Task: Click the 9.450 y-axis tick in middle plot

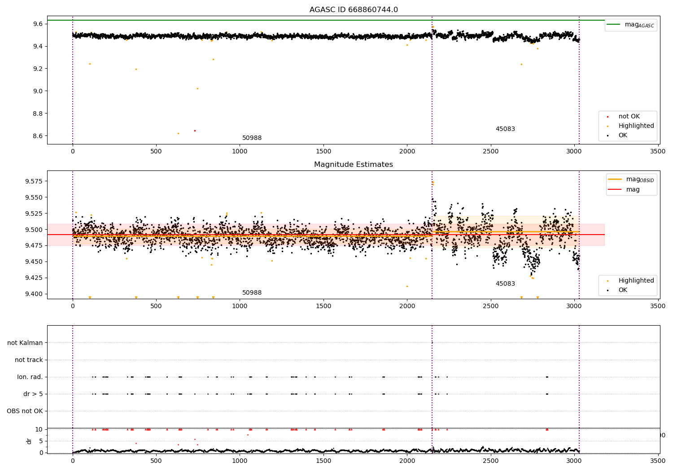Action: click(x=34, y=262)
